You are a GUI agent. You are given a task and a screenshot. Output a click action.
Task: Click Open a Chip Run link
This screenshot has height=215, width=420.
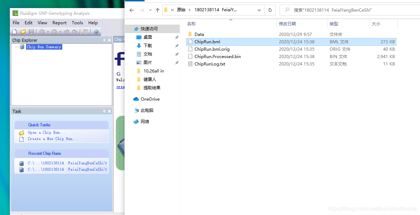click(x=46, y=132)
